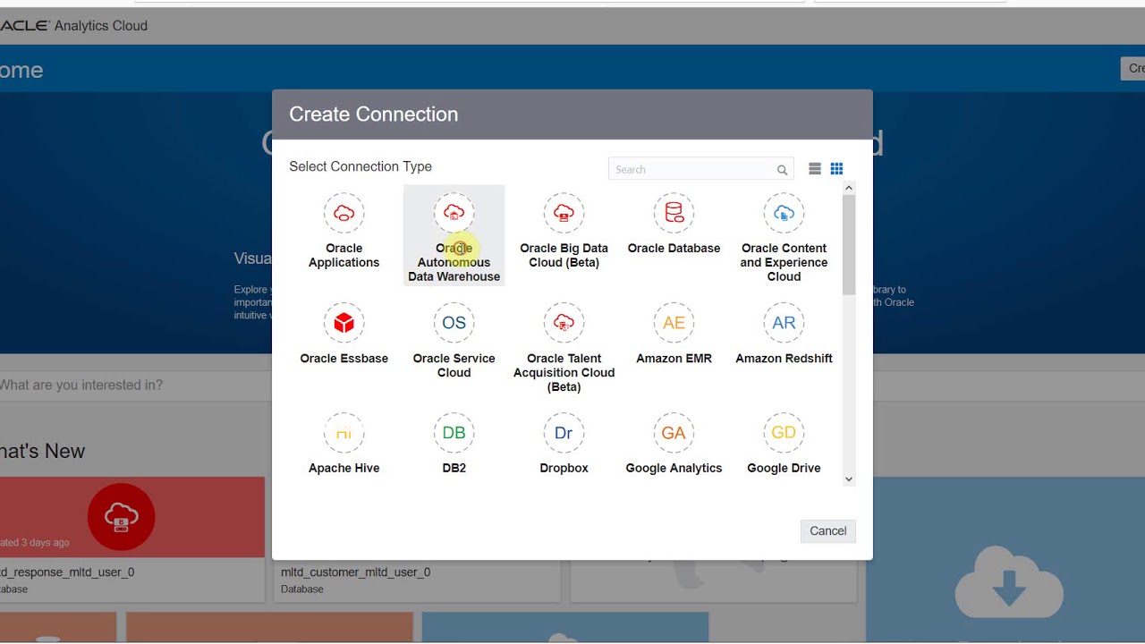
Task: Switch connection types to list view
Action: point(815,169)
